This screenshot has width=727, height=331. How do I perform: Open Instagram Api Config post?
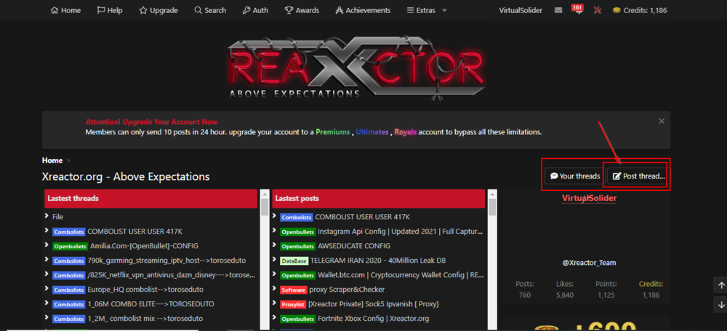(401, 231)
